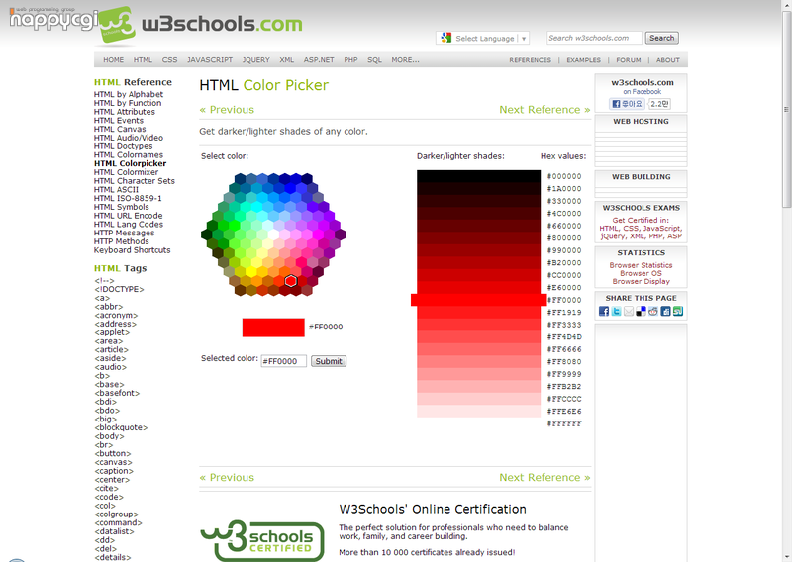Click the Selected color hex input field
The height and width of the screenshot is (562, 792).
coord(283,361)
